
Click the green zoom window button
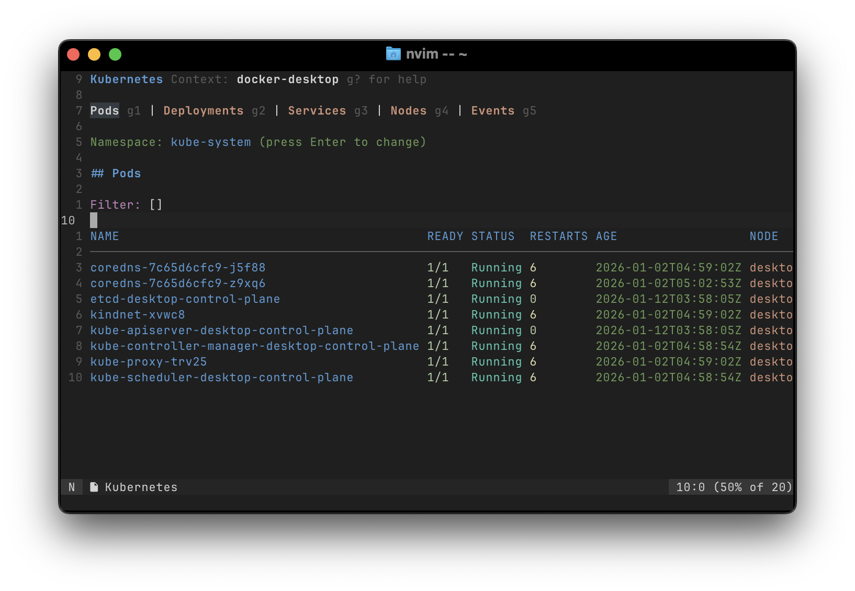[x=115, y=54]
